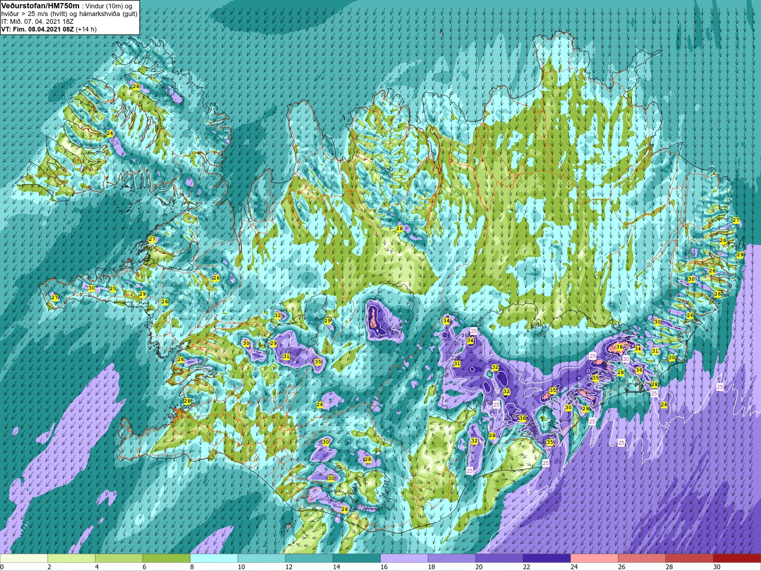Click the dark red above-30 legend swatch

point(737,559)
